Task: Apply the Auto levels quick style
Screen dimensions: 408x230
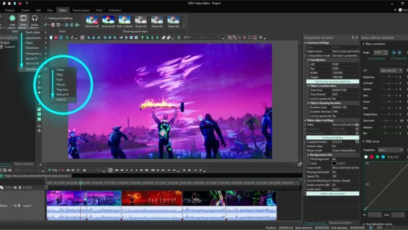Action: 108,22
